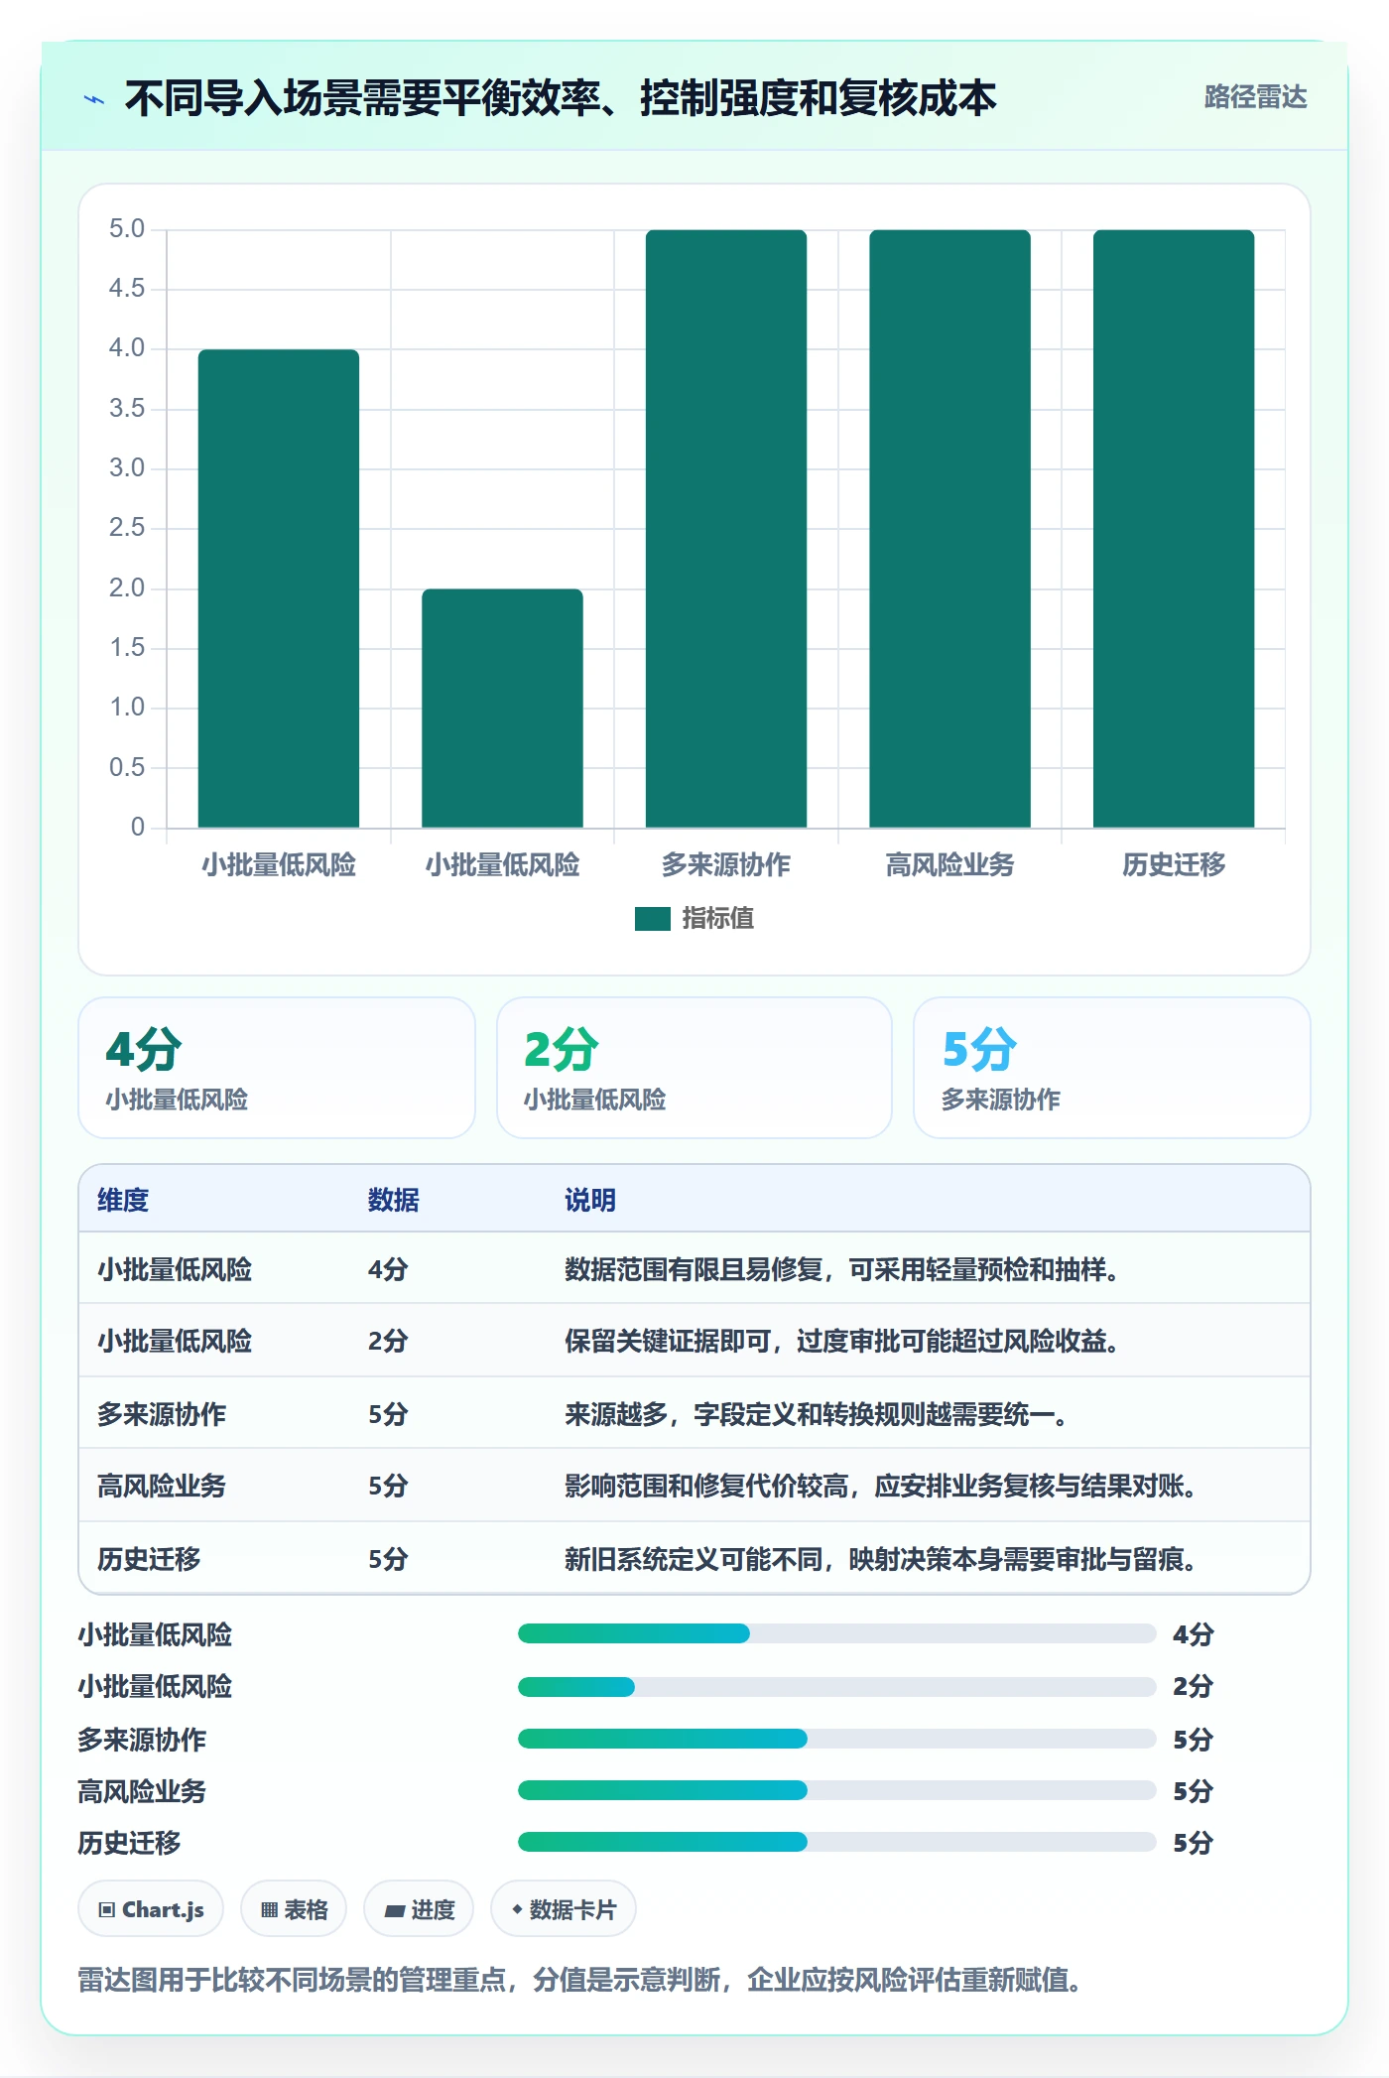Click the progress bar labeled 4分
This screenshot has width=1389, height=2078.
(836, 1633)
